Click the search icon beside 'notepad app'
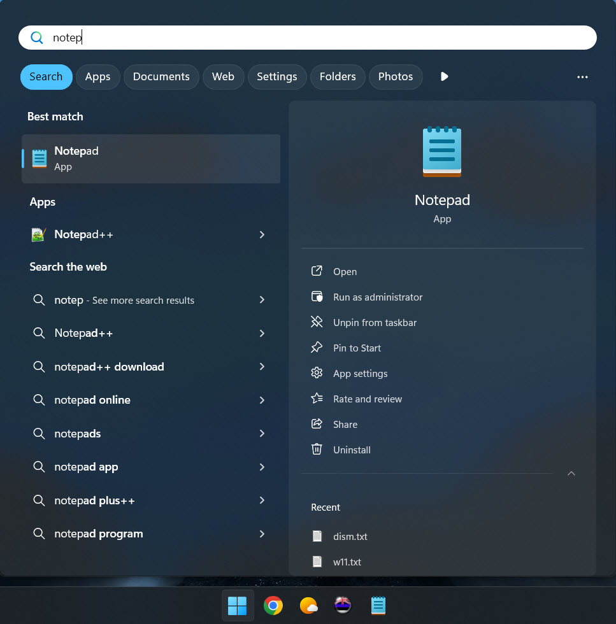The image size is (616, 624). pyautogui.click(x=39, y=466)
